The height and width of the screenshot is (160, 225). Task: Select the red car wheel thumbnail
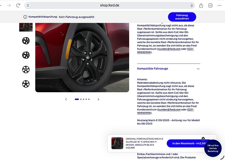tap(26, 27)
